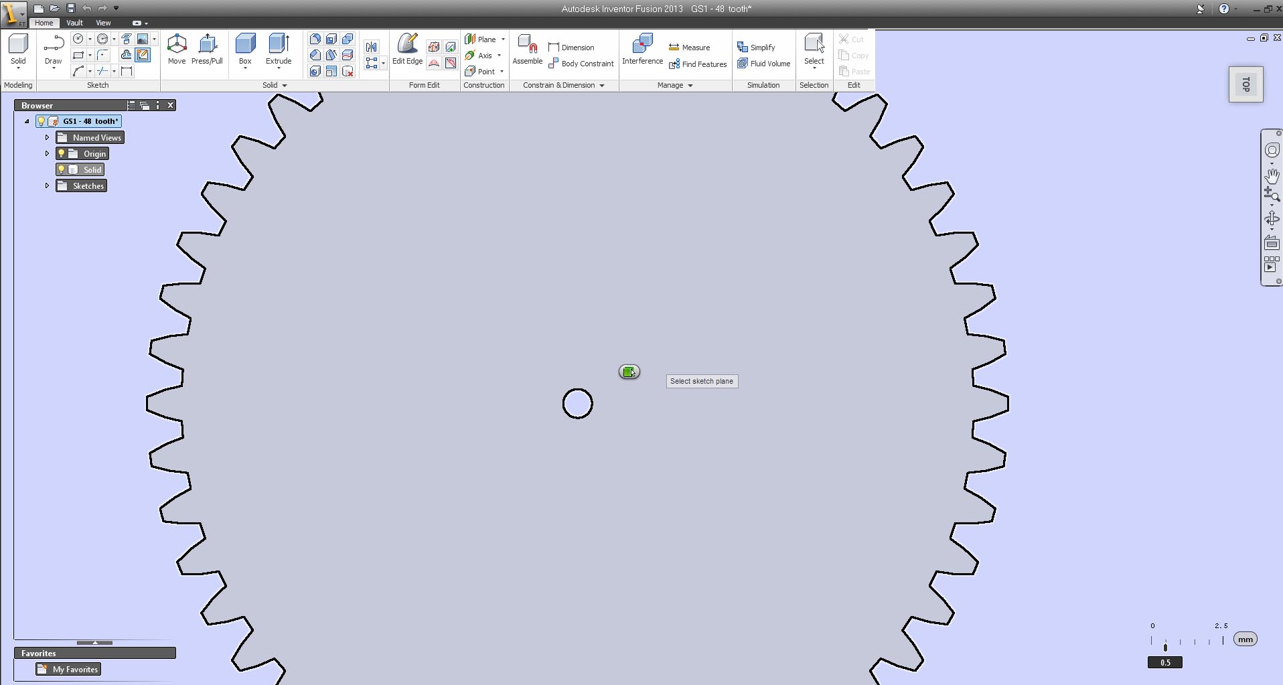Open the Plane dropdown arrow
1283x685 pixels.
503,40
